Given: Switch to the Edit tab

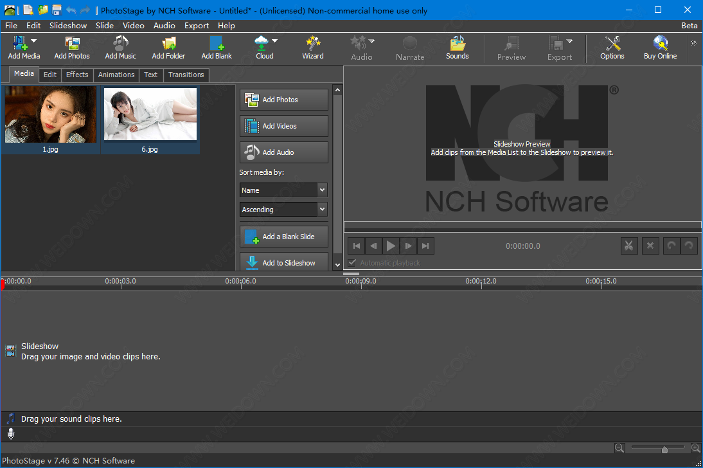Looking at the screenshot, I should coord(49,75).
